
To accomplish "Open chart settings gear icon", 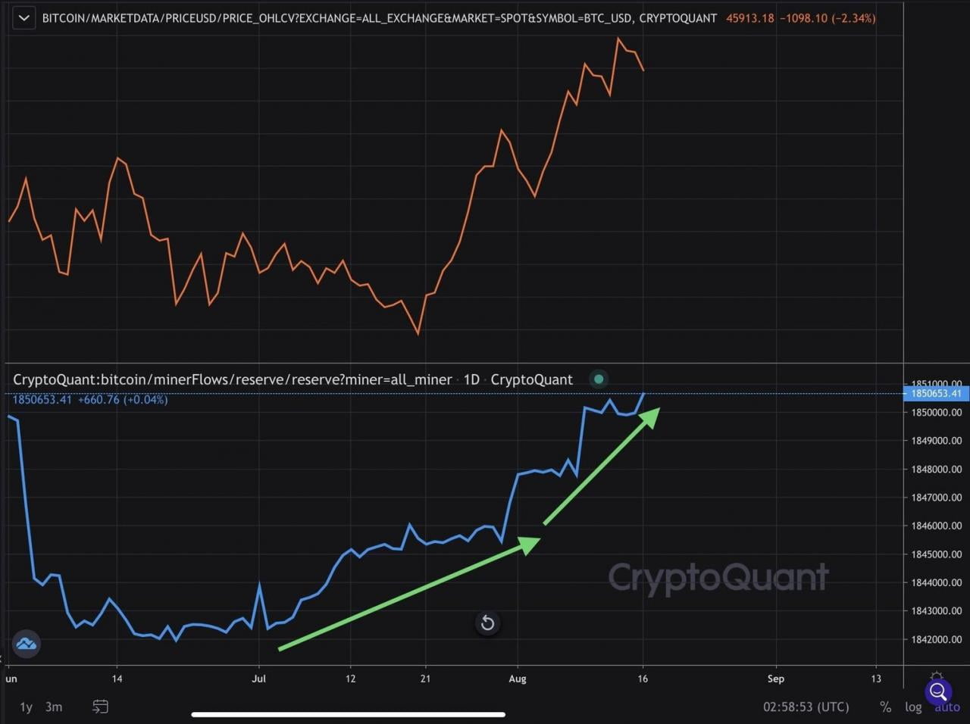I will click(x=937, y=677).
